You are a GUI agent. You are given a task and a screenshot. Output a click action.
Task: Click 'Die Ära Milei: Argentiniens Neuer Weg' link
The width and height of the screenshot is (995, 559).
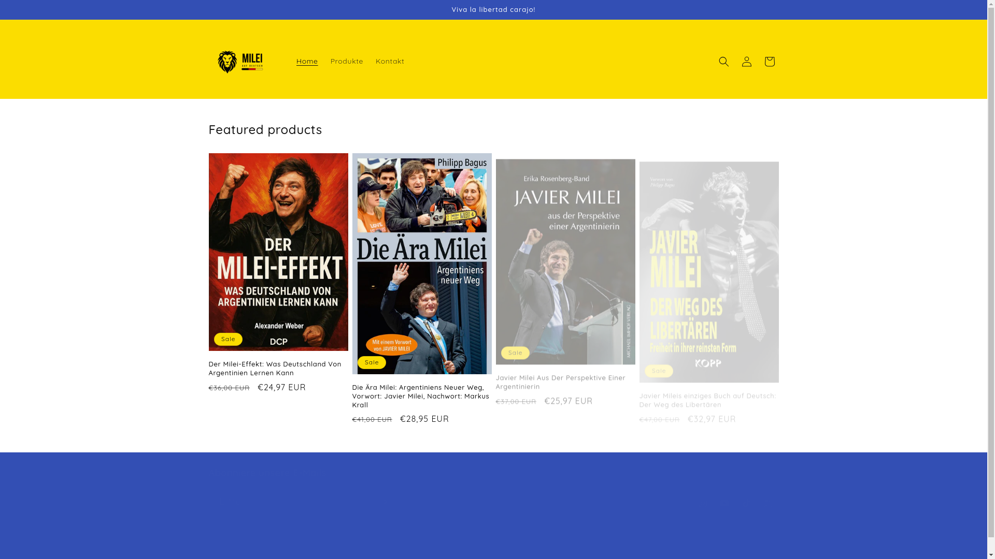(x=421, y=396)
